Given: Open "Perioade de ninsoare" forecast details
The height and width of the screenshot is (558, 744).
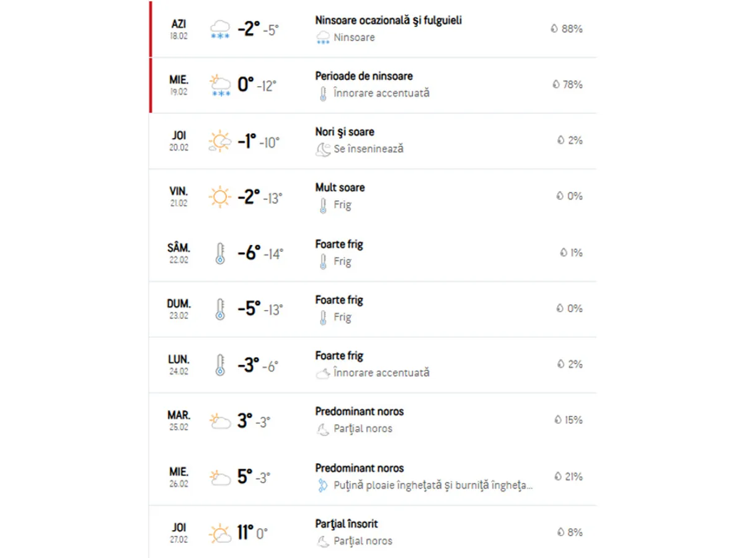Looking at the screenshot, I should point(364,76).
